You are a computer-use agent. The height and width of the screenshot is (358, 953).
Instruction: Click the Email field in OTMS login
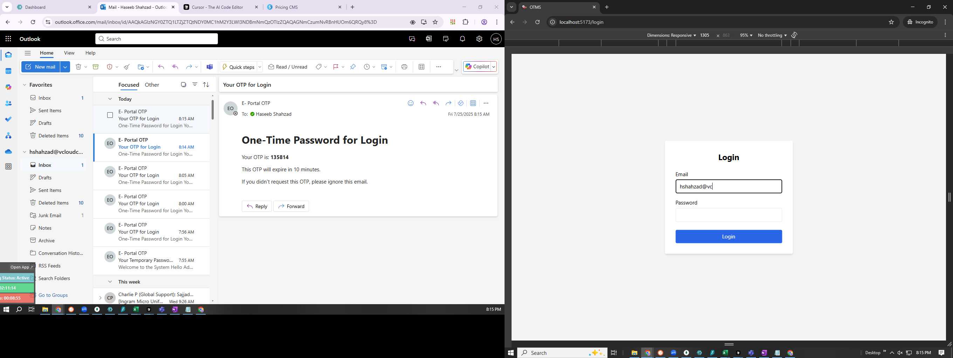(728, 186)
